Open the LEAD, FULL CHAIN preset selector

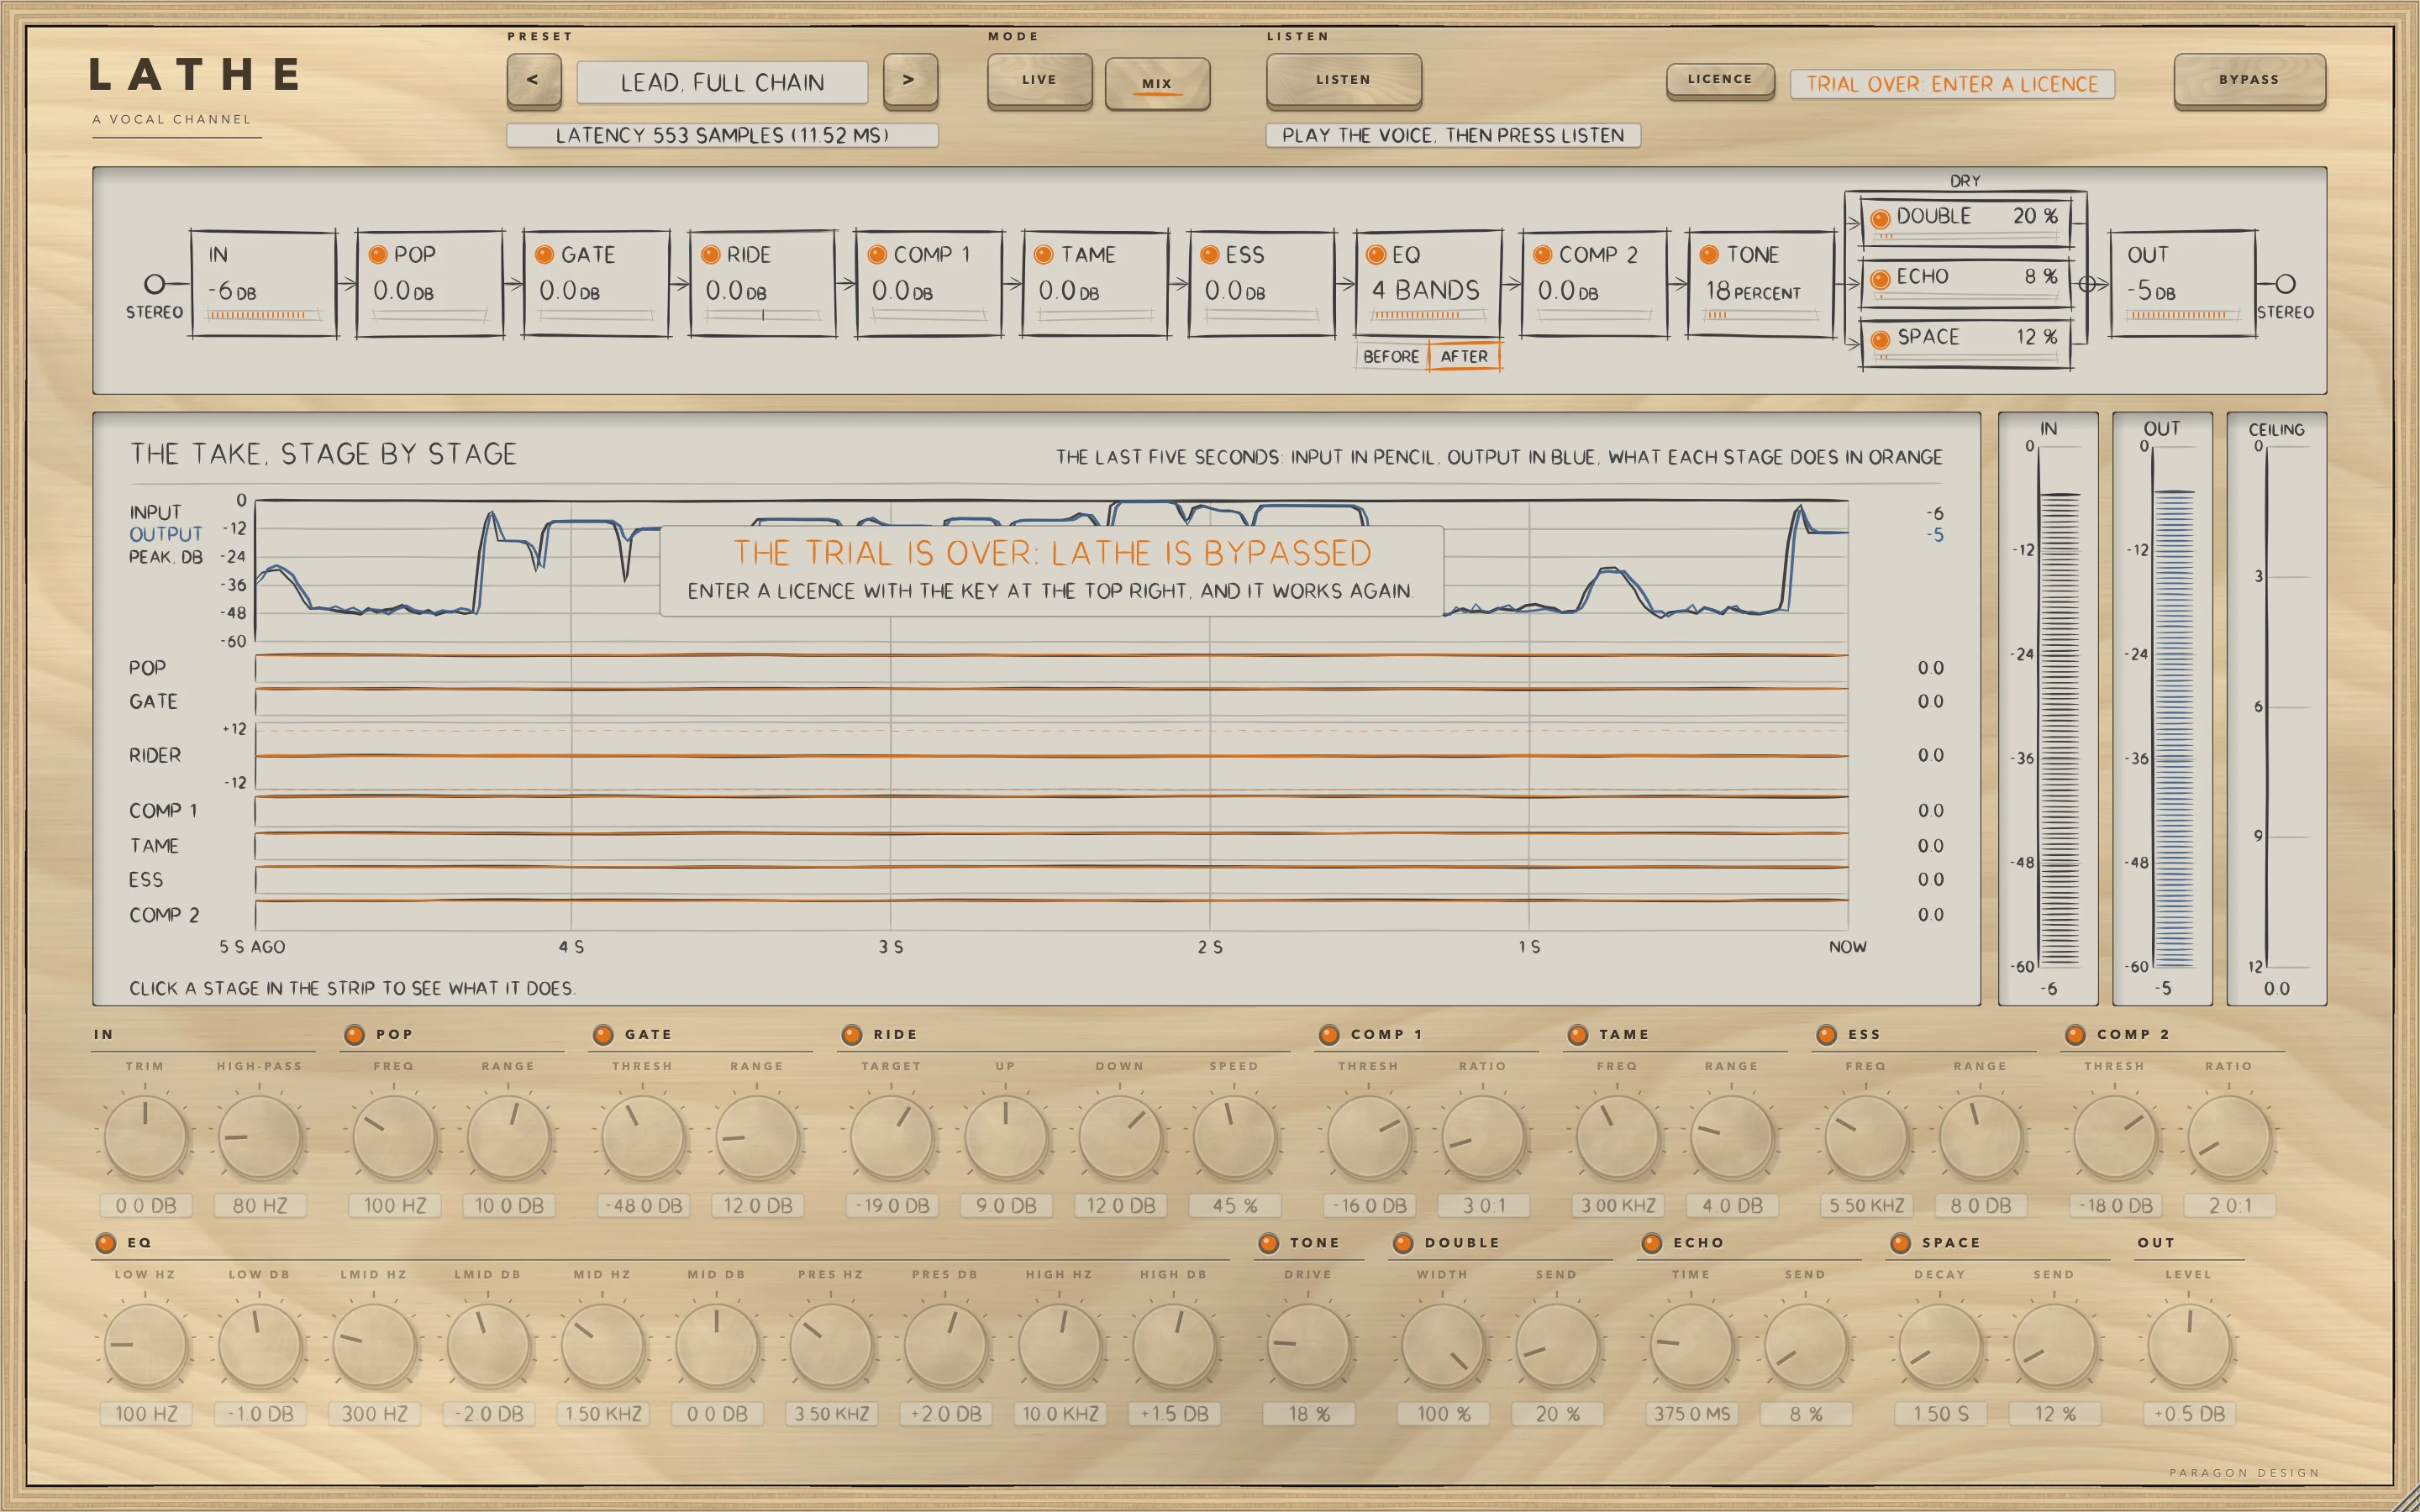(722, 82)
